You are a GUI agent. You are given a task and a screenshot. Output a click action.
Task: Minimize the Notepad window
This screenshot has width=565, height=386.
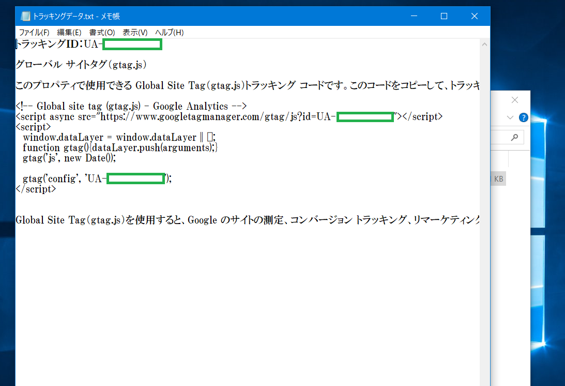(414, 16)
